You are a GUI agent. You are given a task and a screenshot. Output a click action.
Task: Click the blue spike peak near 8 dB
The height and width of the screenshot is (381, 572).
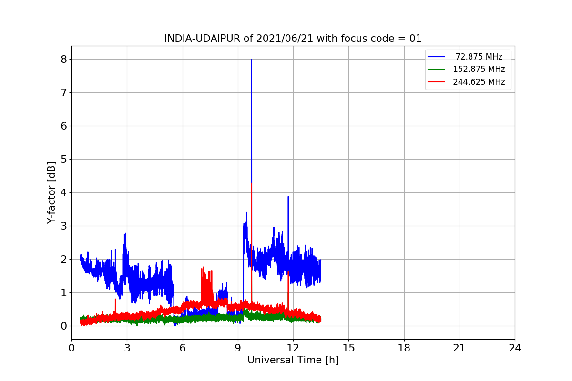251,60
